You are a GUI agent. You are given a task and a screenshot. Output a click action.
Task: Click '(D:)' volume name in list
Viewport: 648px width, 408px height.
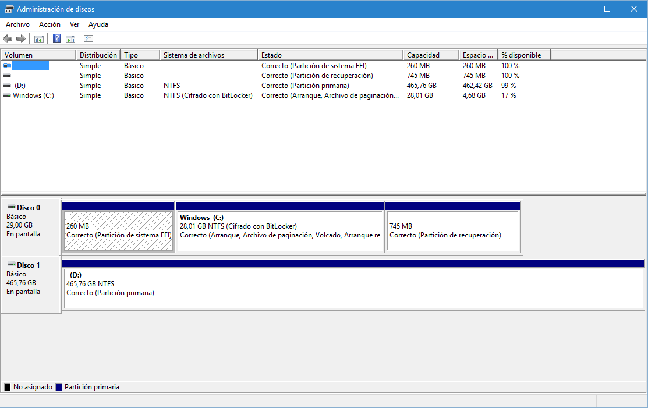click(20, 86)
